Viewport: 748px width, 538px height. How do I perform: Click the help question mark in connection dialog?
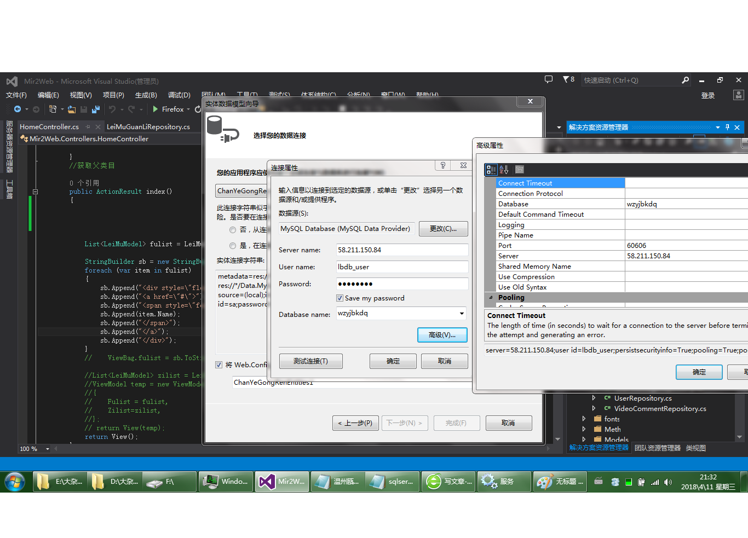pyautogui.click(x=443, y=165)
